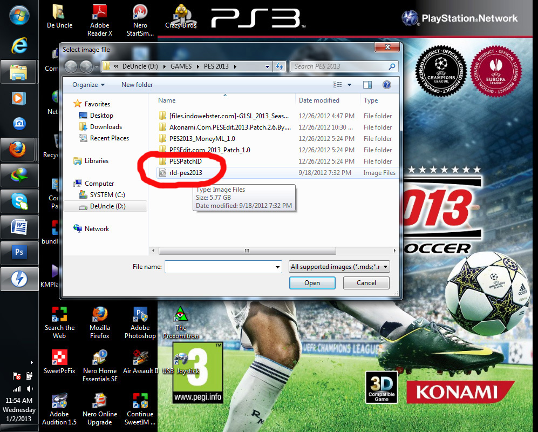Open the recent pages dropdown arrow
538x432 pixels.
pyautogui.click(x=97, y=66)
